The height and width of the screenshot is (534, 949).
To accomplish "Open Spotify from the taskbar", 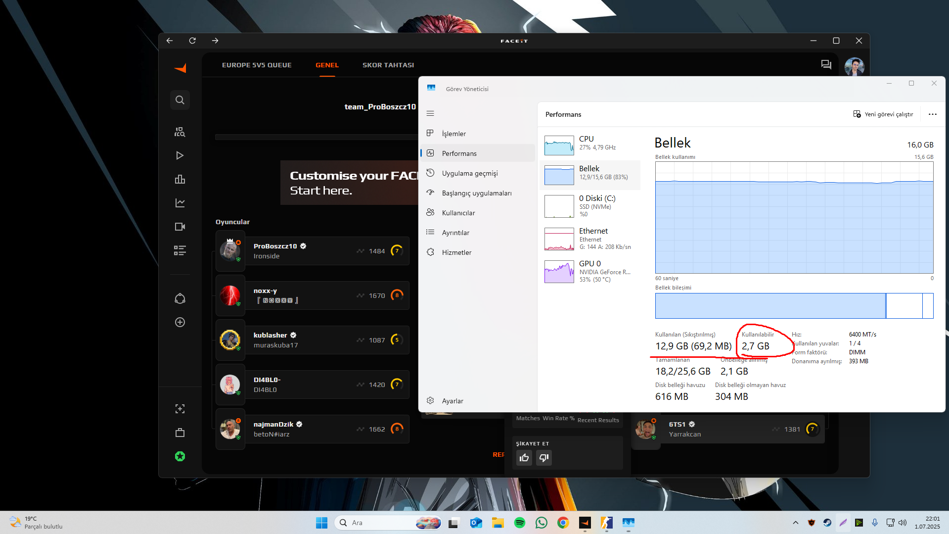I will 519,523.
